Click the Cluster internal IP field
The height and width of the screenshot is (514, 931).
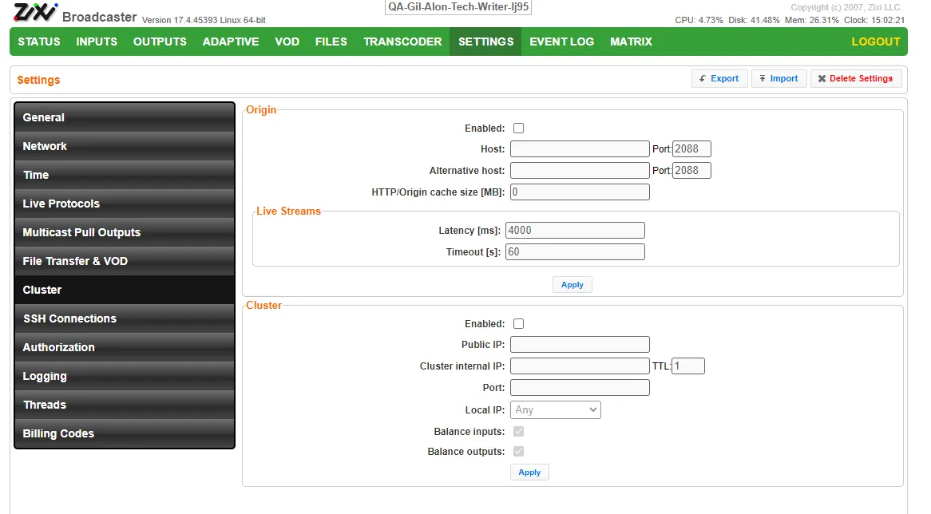tap(580, 366)
